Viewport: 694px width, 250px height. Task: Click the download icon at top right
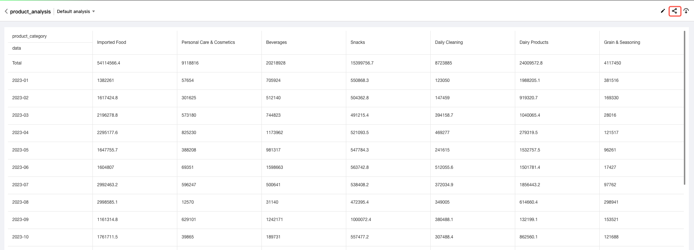click(686, 11)
